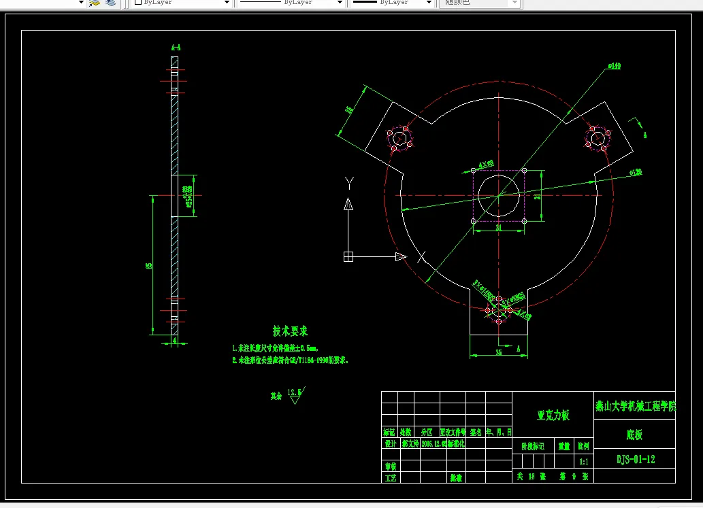Select technical note line 2 mentioning GB/T1184
703x508 pixels.
click(290, 360)
